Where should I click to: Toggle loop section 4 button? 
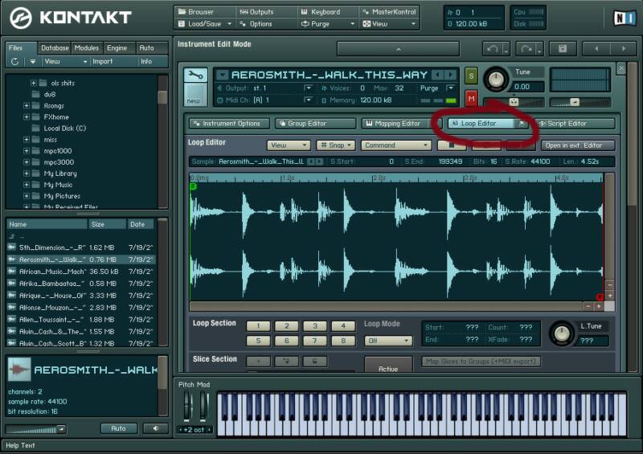tap(343, 326)
